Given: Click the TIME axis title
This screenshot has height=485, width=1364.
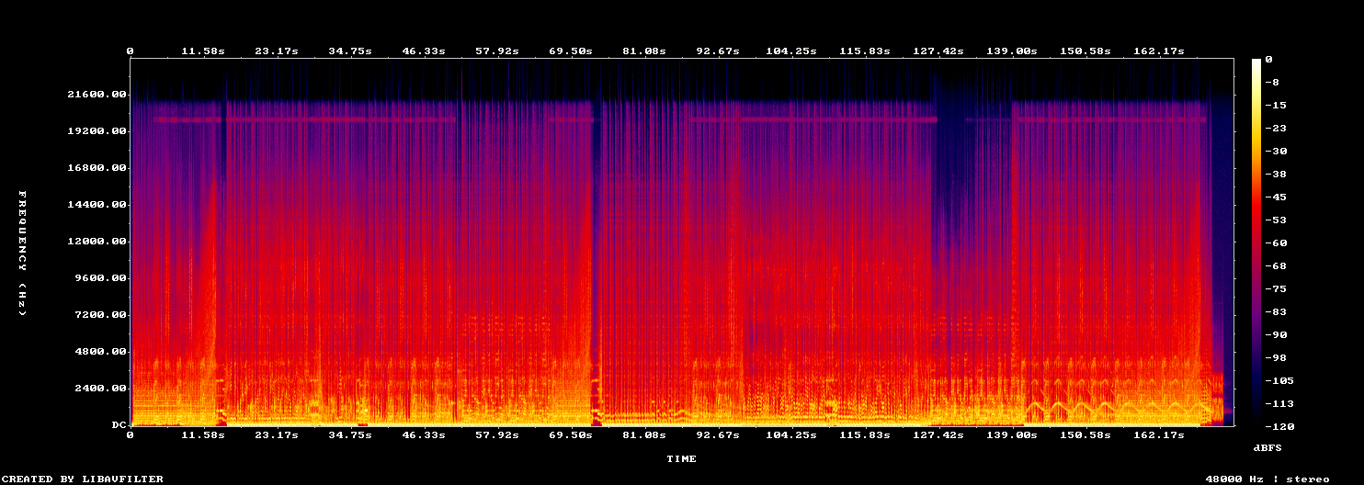Looking at the screenshot, I should point(681,458).
